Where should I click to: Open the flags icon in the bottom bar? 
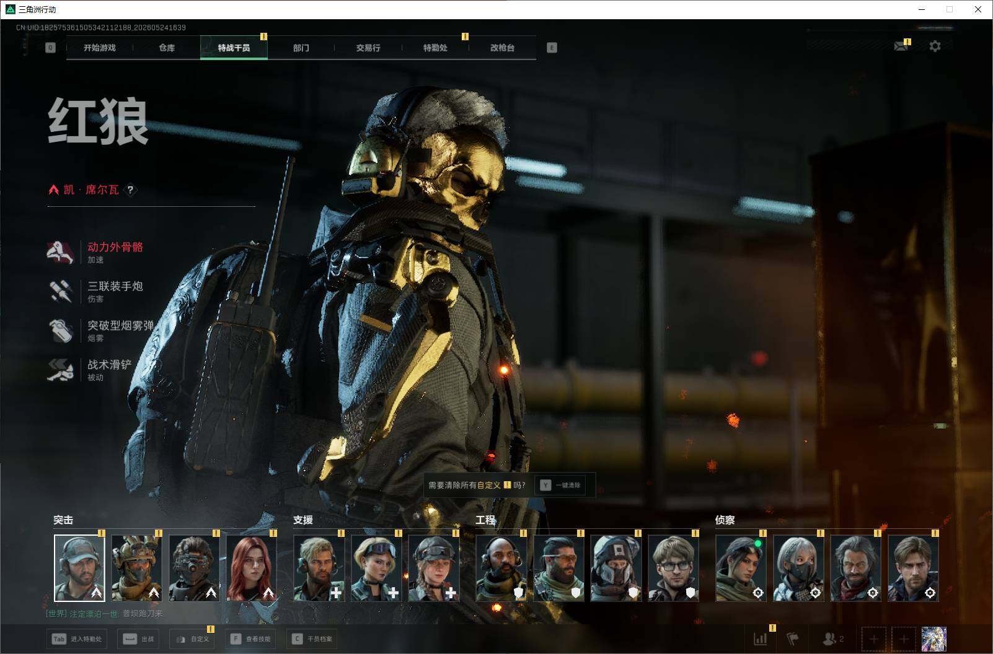click(x=793, y=639)
